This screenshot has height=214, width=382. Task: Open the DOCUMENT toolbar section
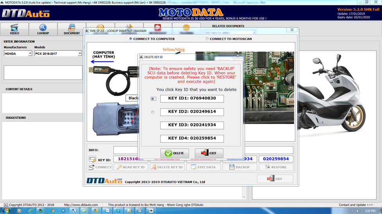click(x=72, y=29)
